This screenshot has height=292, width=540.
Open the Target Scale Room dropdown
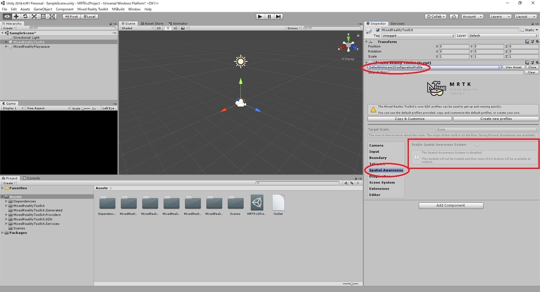coord(486,129)
